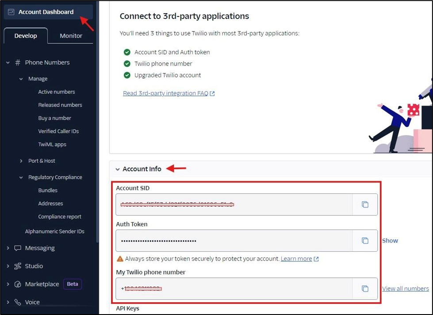Collapse the Regulatory Compliance submenu
The image size is (433, 315).
click(21, 177)
